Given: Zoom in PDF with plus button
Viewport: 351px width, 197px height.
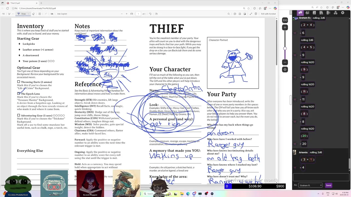Looking at the screenshot, I should (x=126, y=14).
